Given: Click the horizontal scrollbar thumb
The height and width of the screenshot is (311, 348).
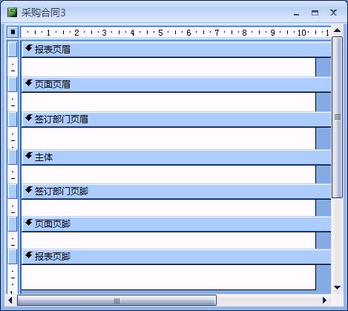Looking at the screenshot, I should [116, 301].
